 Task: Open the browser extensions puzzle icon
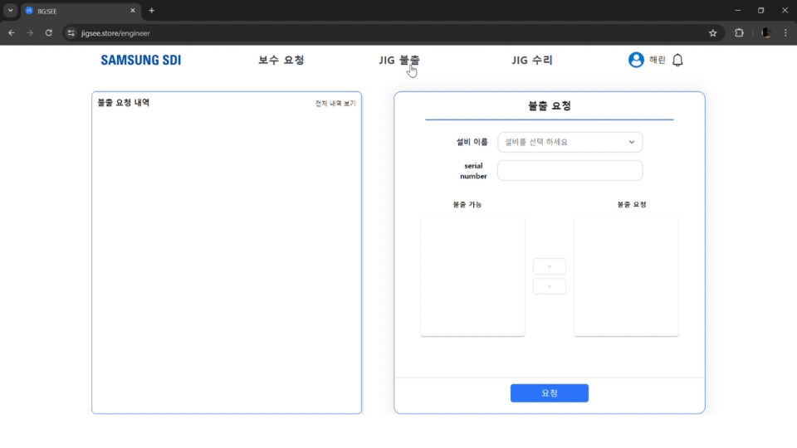point(739,33)
